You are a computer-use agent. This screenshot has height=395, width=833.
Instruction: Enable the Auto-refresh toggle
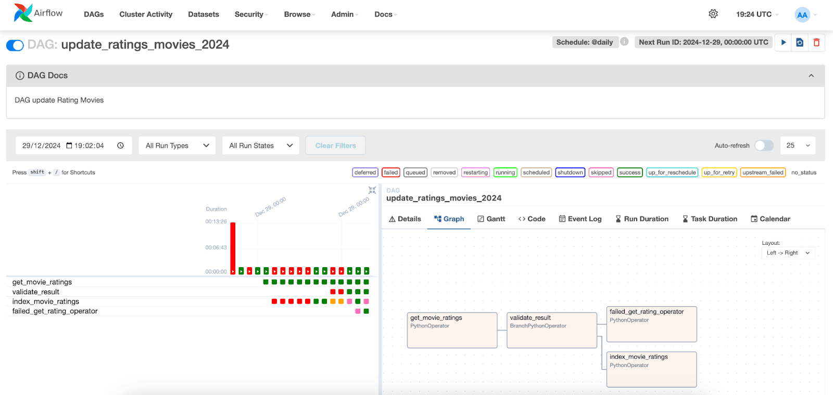pyautogui.click(x=764, y=146)
